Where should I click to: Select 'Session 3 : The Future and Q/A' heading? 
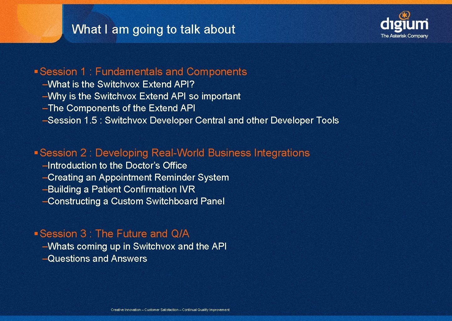point(115,234)
